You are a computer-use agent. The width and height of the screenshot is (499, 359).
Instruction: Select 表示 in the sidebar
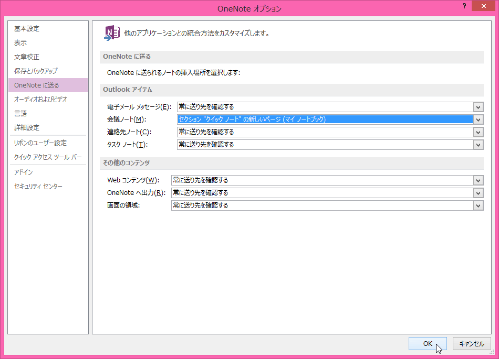[48, 42]
